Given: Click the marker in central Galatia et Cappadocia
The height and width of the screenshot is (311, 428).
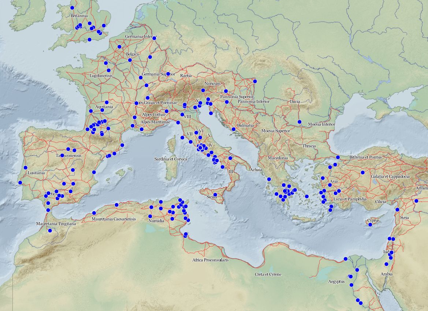Looking at the screenshot, I should coord(362,172).
